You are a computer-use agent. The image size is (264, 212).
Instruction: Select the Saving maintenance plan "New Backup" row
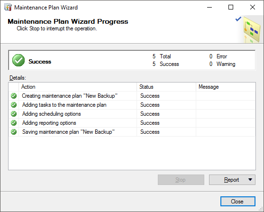tap(132, 132)
